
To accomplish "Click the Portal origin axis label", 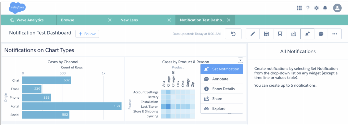I will 15,106.
